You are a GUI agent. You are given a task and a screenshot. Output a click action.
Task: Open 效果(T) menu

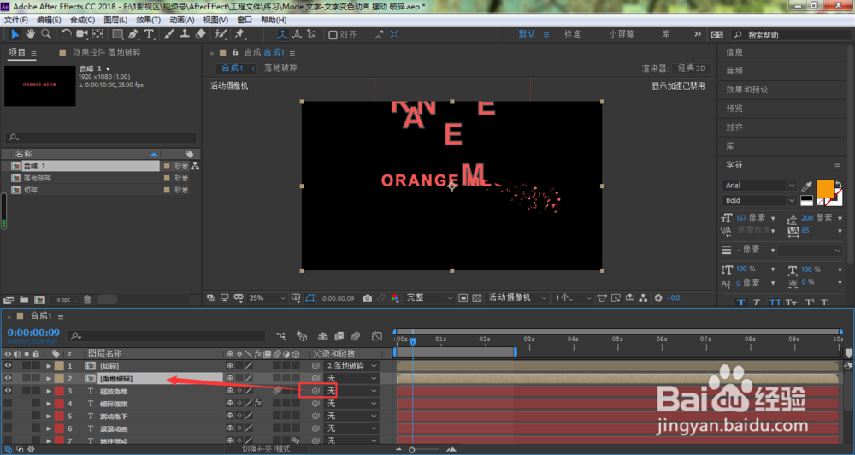pyautogui.click(x=148, y=20)
